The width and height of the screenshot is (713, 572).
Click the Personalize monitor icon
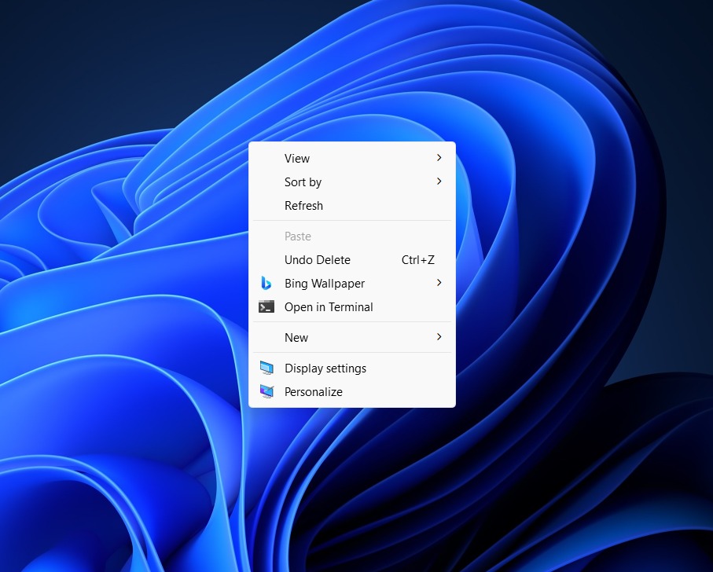tap(266, 391)
